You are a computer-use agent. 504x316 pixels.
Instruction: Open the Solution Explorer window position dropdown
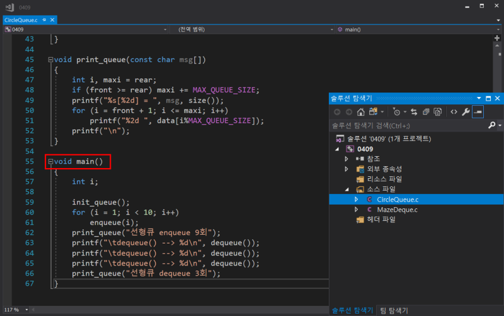479,98
